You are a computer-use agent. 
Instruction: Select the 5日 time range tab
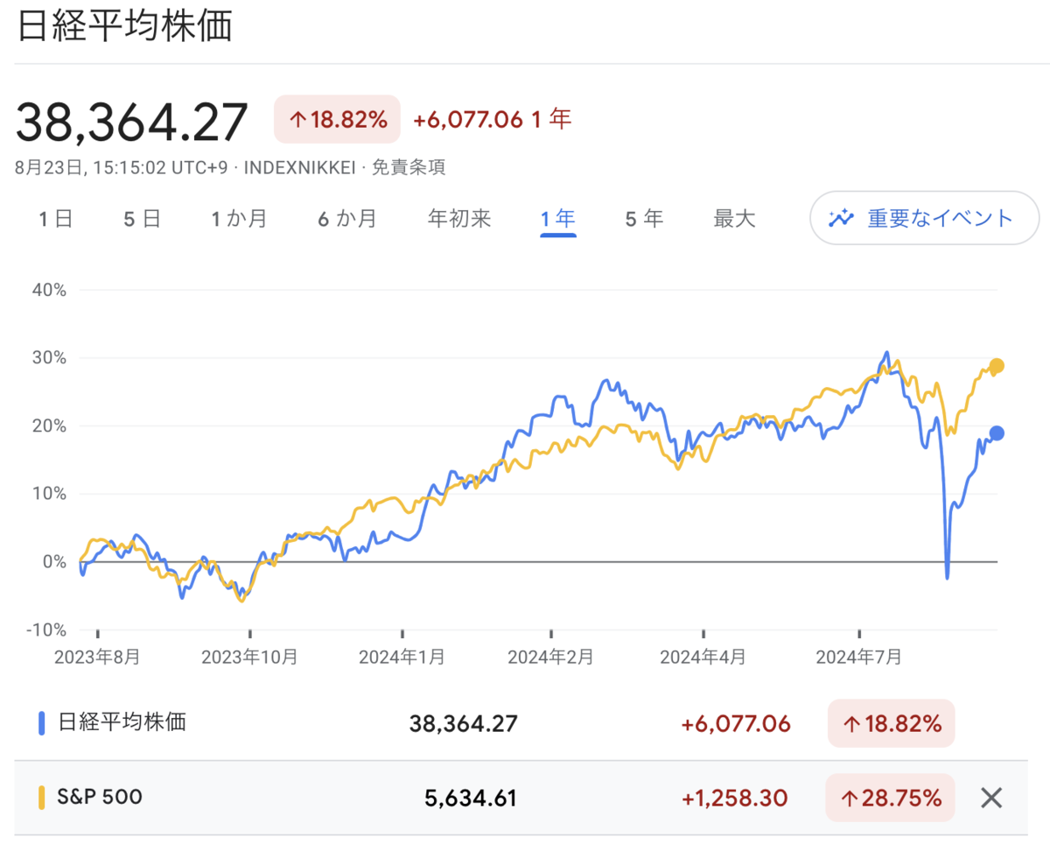(142, 219)
